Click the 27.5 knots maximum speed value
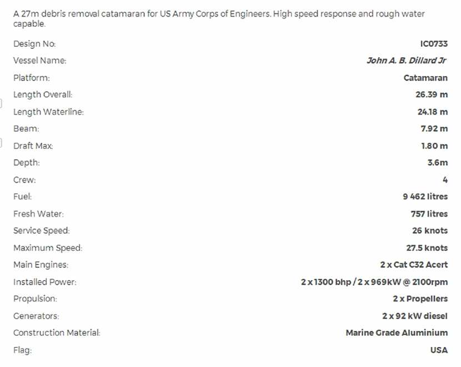 (427, 248)
